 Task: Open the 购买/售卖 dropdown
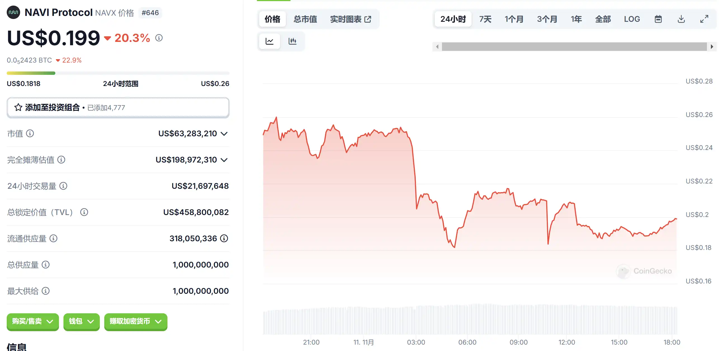[x=33, y=321]
